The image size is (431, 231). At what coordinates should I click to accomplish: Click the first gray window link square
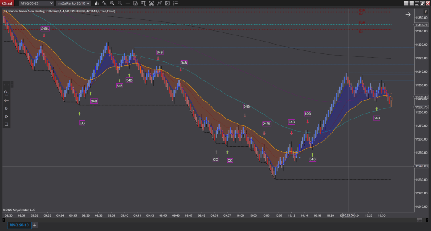click(406, 3)
